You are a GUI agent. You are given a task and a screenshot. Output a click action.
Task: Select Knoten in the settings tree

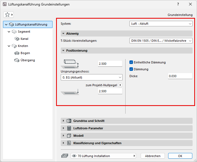(x=23, y=46)
